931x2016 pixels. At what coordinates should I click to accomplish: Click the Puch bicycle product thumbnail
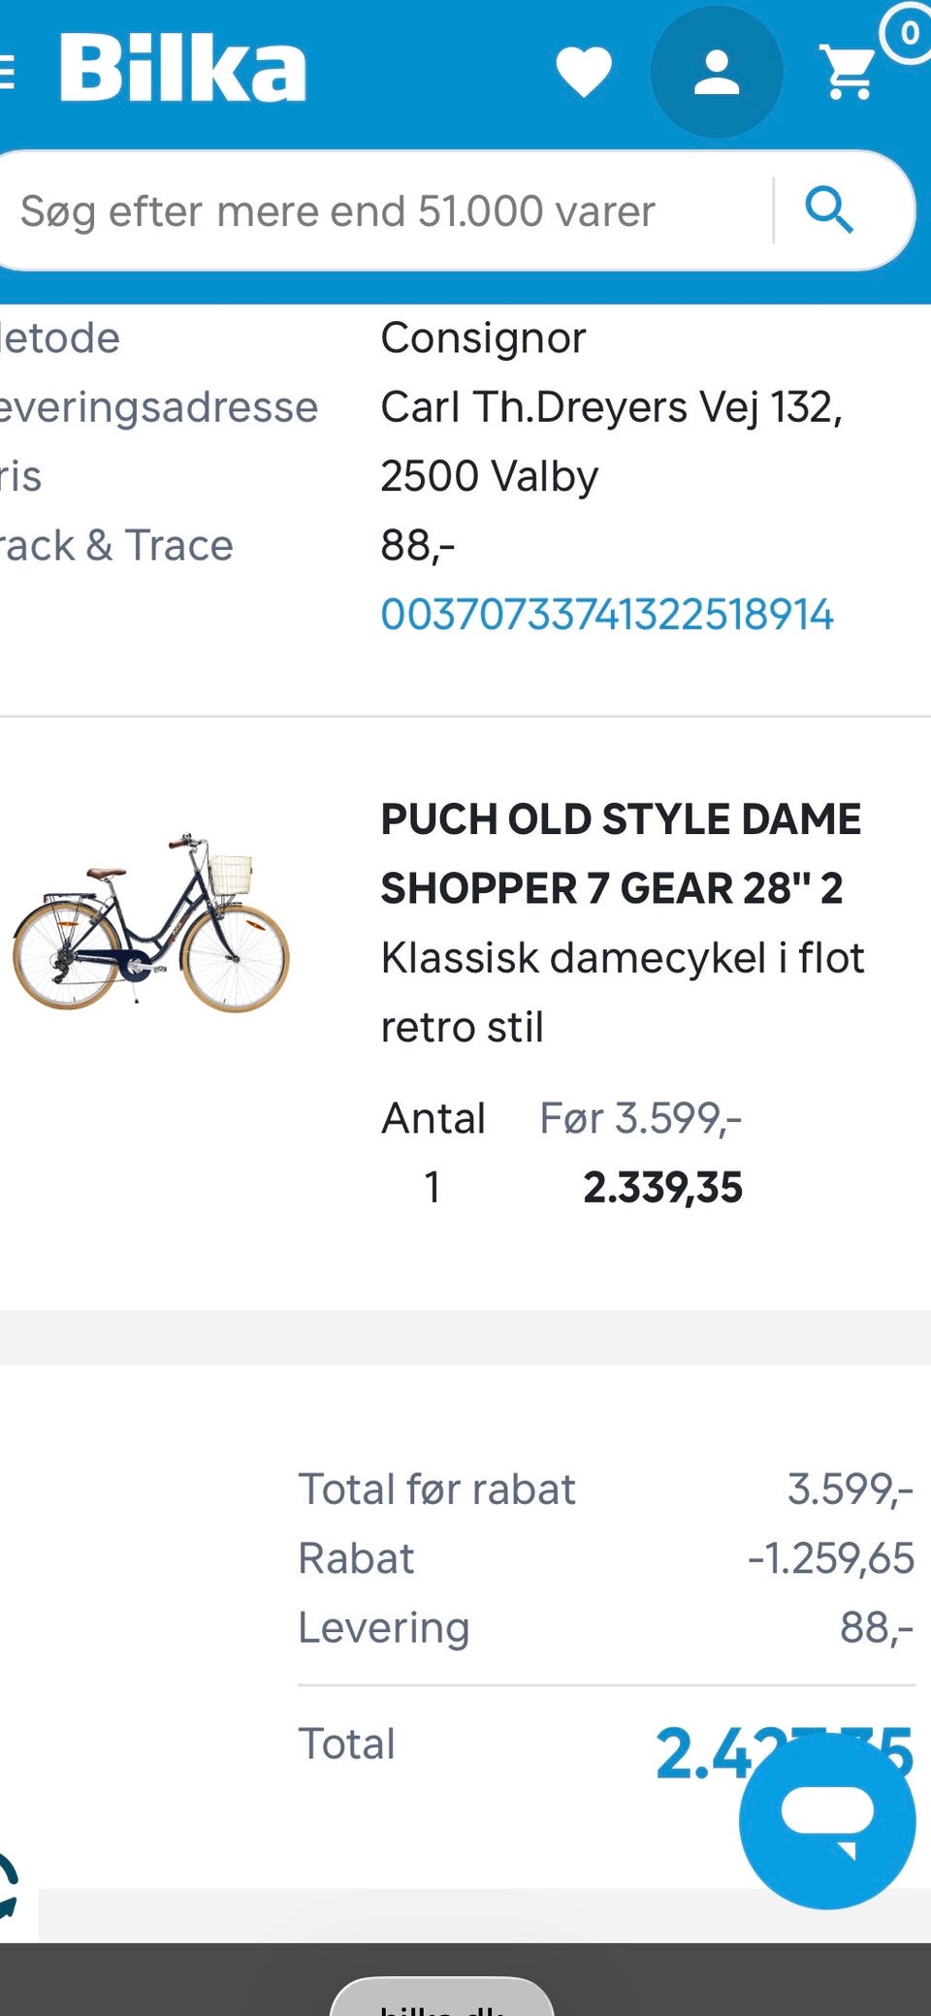[151, 922]
